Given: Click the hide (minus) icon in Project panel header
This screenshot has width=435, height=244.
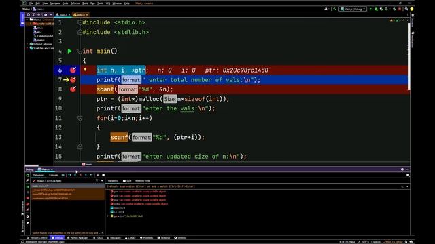Looking at the screenshot, I should pos(51,15).
